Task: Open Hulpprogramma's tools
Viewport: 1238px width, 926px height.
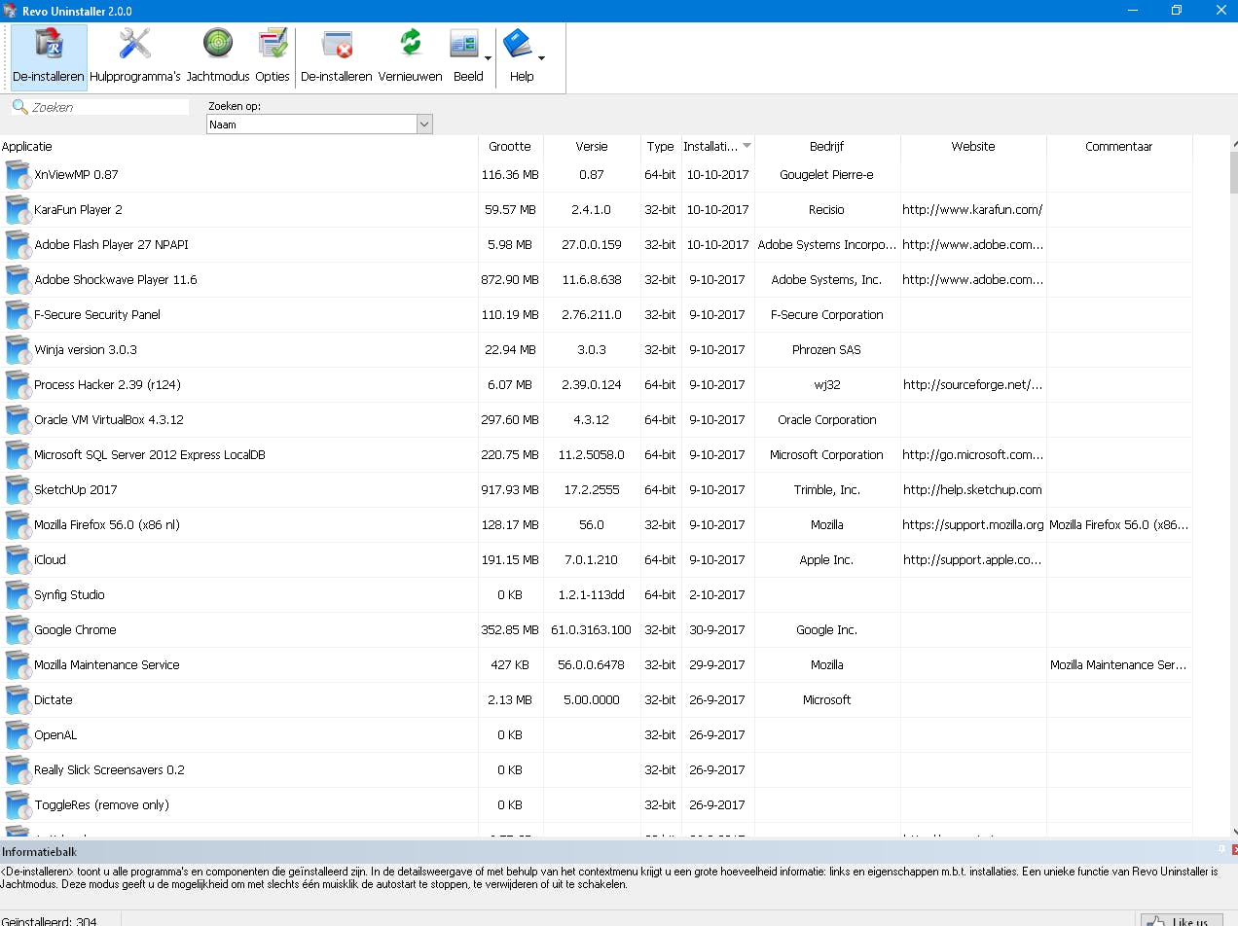Action: click(135, 56)
